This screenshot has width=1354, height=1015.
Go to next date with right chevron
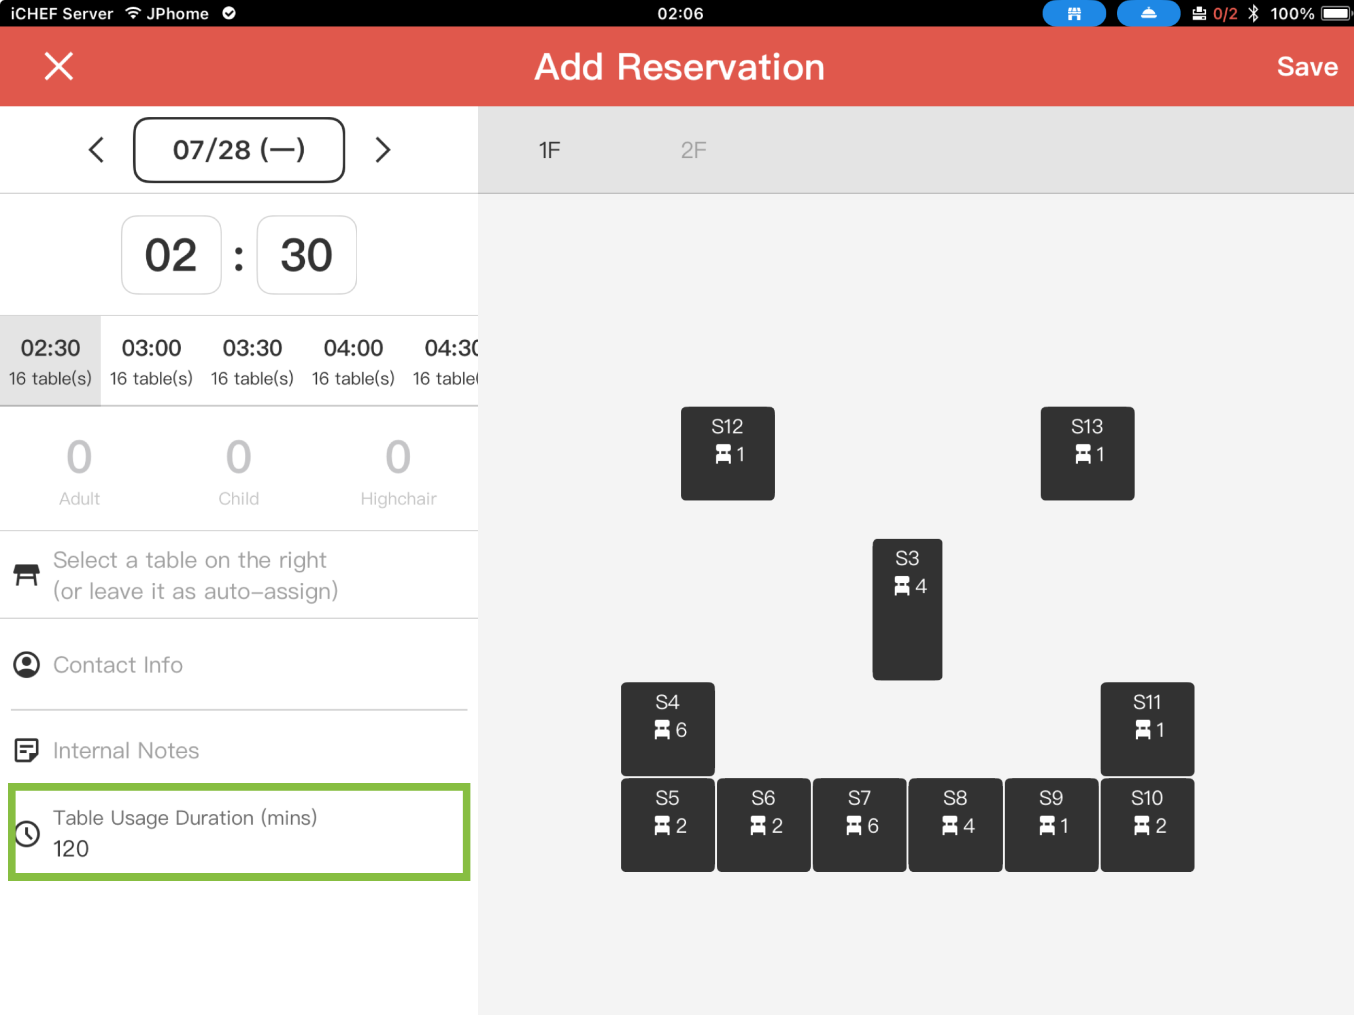(382, 150)
